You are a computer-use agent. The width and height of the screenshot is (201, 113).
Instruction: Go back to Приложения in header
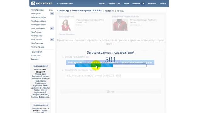click(65, 3)
